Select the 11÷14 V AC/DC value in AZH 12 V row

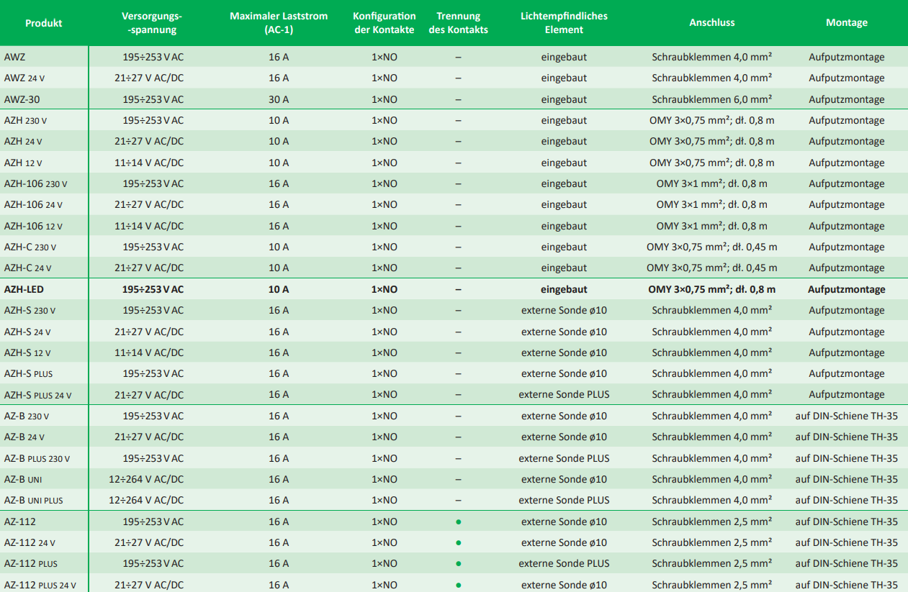[149, 163]
